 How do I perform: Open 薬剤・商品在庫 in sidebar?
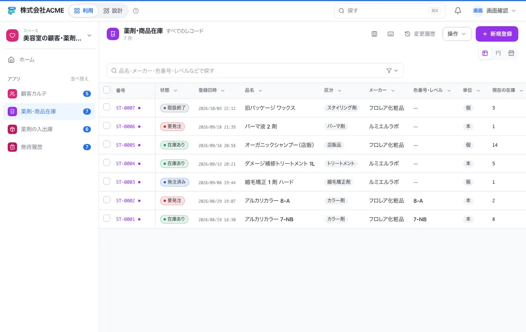click(x=49, y=111)
